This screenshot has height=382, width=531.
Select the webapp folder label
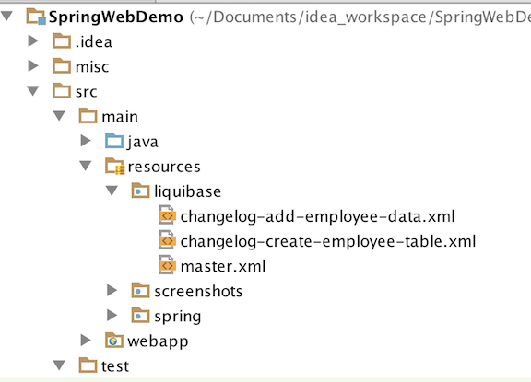158,341
